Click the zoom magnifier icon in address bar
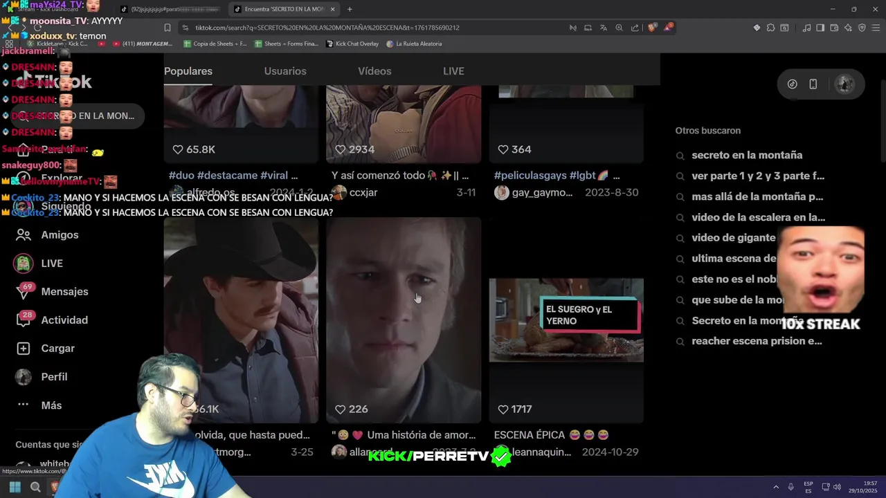The image size is (886, 498). [x=619, y=28]
